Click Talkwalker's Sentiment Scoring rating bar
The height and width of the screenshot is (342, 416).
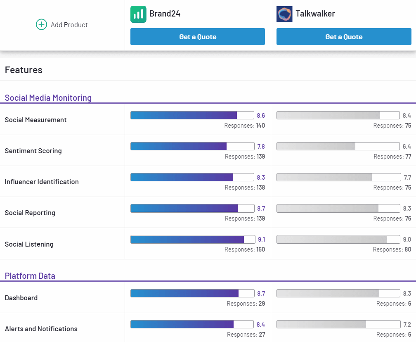pos(338,146)
